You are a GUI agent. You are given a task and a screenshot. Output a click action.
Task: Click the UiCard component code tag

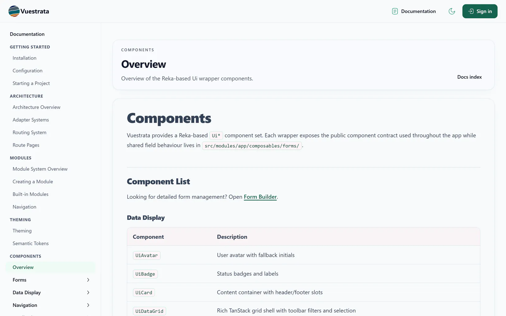[x=144, y=293]
